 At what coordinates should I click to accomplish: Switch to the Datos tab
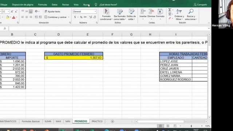pyautogui.click(x=55, y=5)
